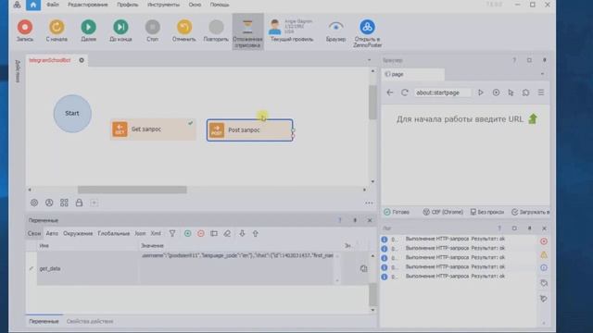Open the Инструменты menu

(x=163, y=5)
